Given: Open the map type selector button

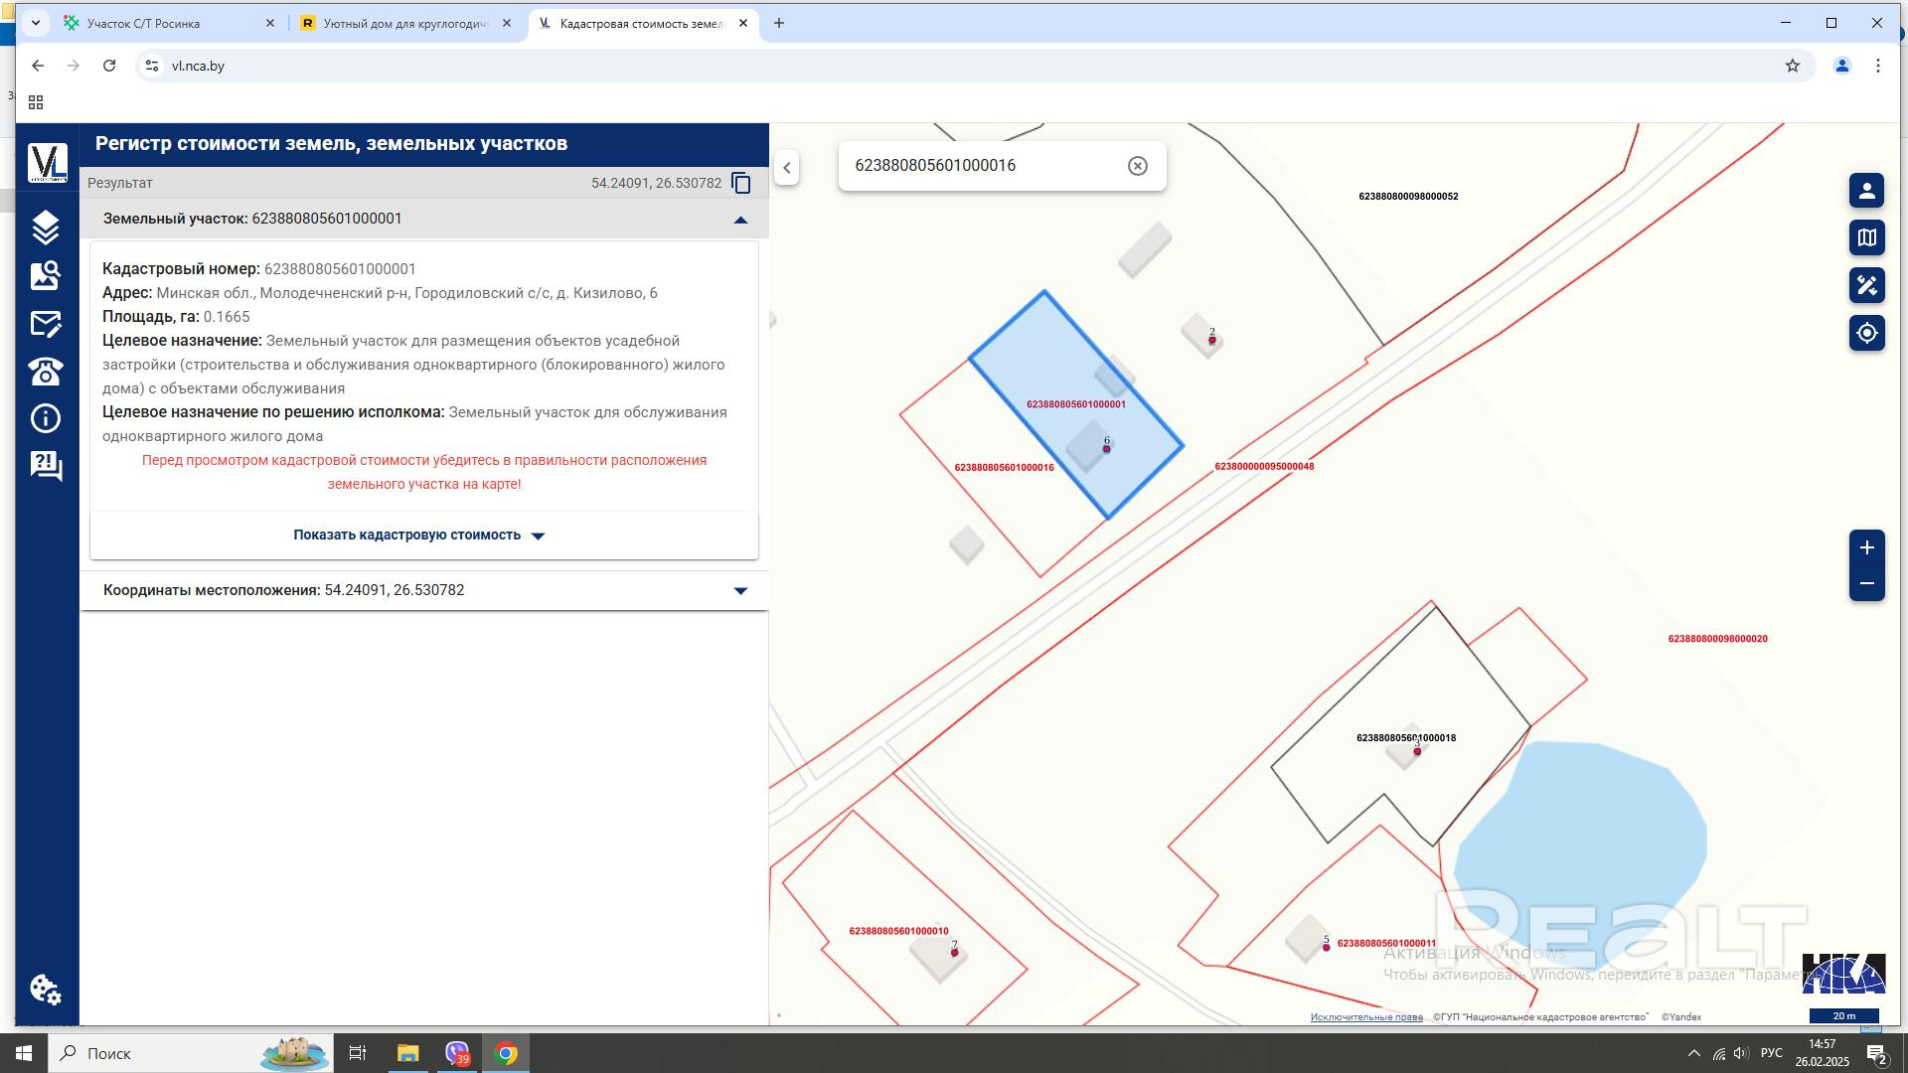Looking at the screenshot, I should pyautogui.click(x=1866, y=237).
